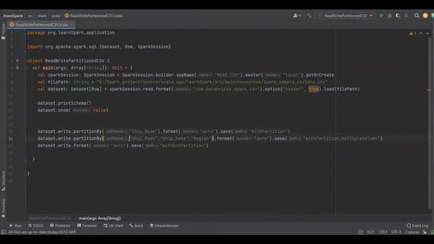The image size is (434, 244).
Task: Toggle tool window bars icon in status bar
Action: click(x=3, y=232)
